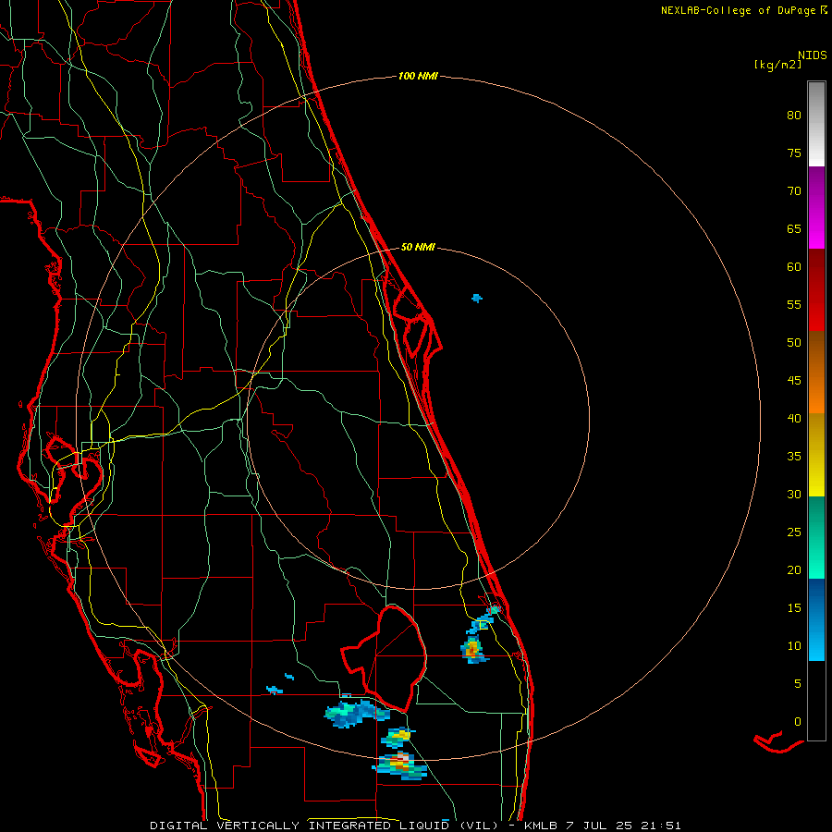Click the 0 value on the color scale
832x832 pixels.
pyautogui.click(x=798, y=722)
